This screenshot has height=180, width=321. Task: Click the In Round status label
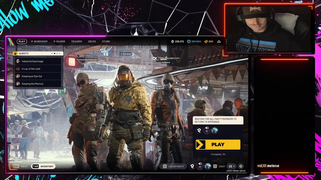(x=166, y=62)
